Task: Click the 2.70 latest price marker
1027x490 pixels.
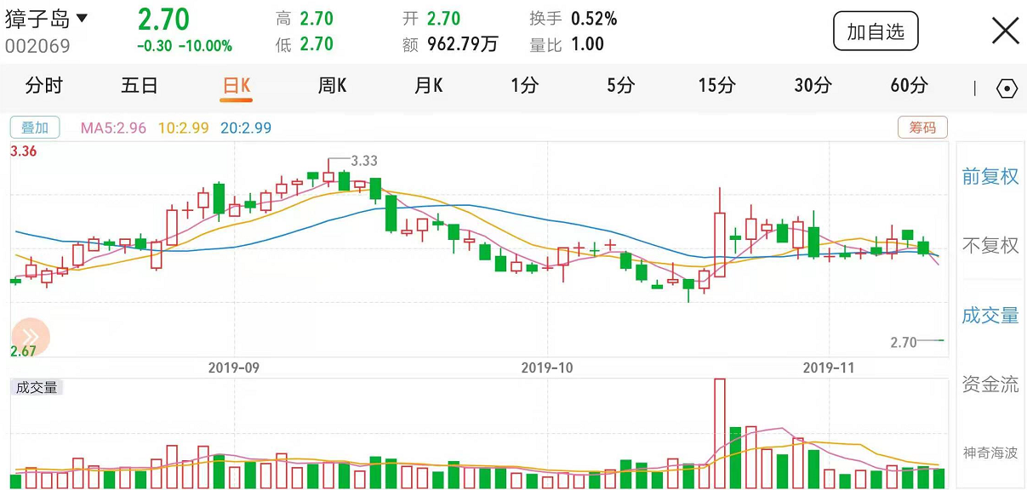Action: tap(904, 342)
